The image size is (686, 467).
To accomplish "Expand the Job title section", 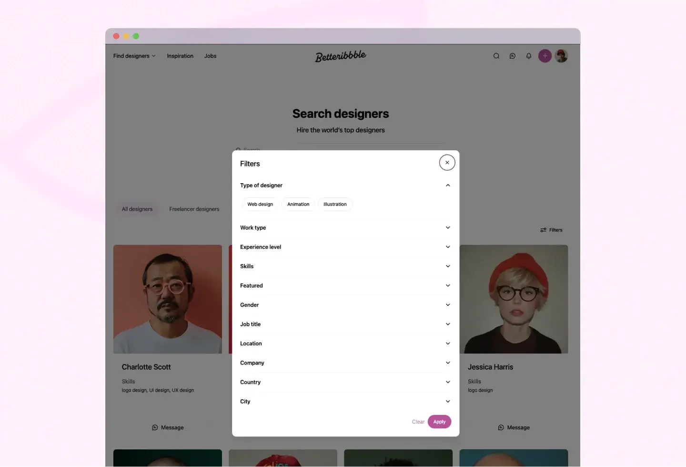I will (x=345, y=324).
